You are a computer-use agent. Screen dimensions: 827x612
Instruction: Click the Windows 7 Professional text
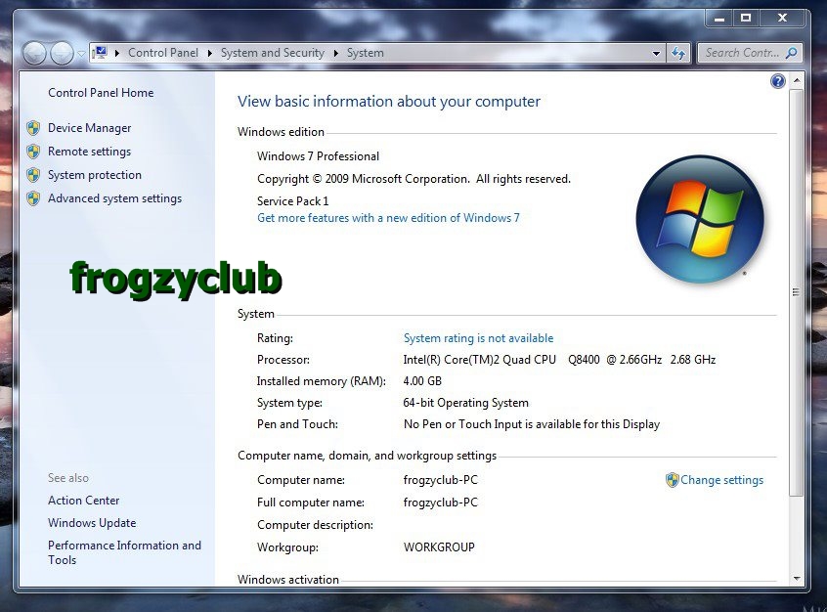318,156
